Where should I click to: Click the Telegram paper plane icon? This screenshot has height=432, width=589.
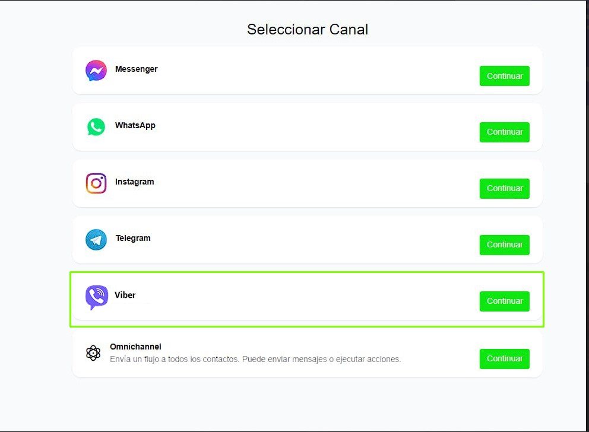(x=96, y=240)
